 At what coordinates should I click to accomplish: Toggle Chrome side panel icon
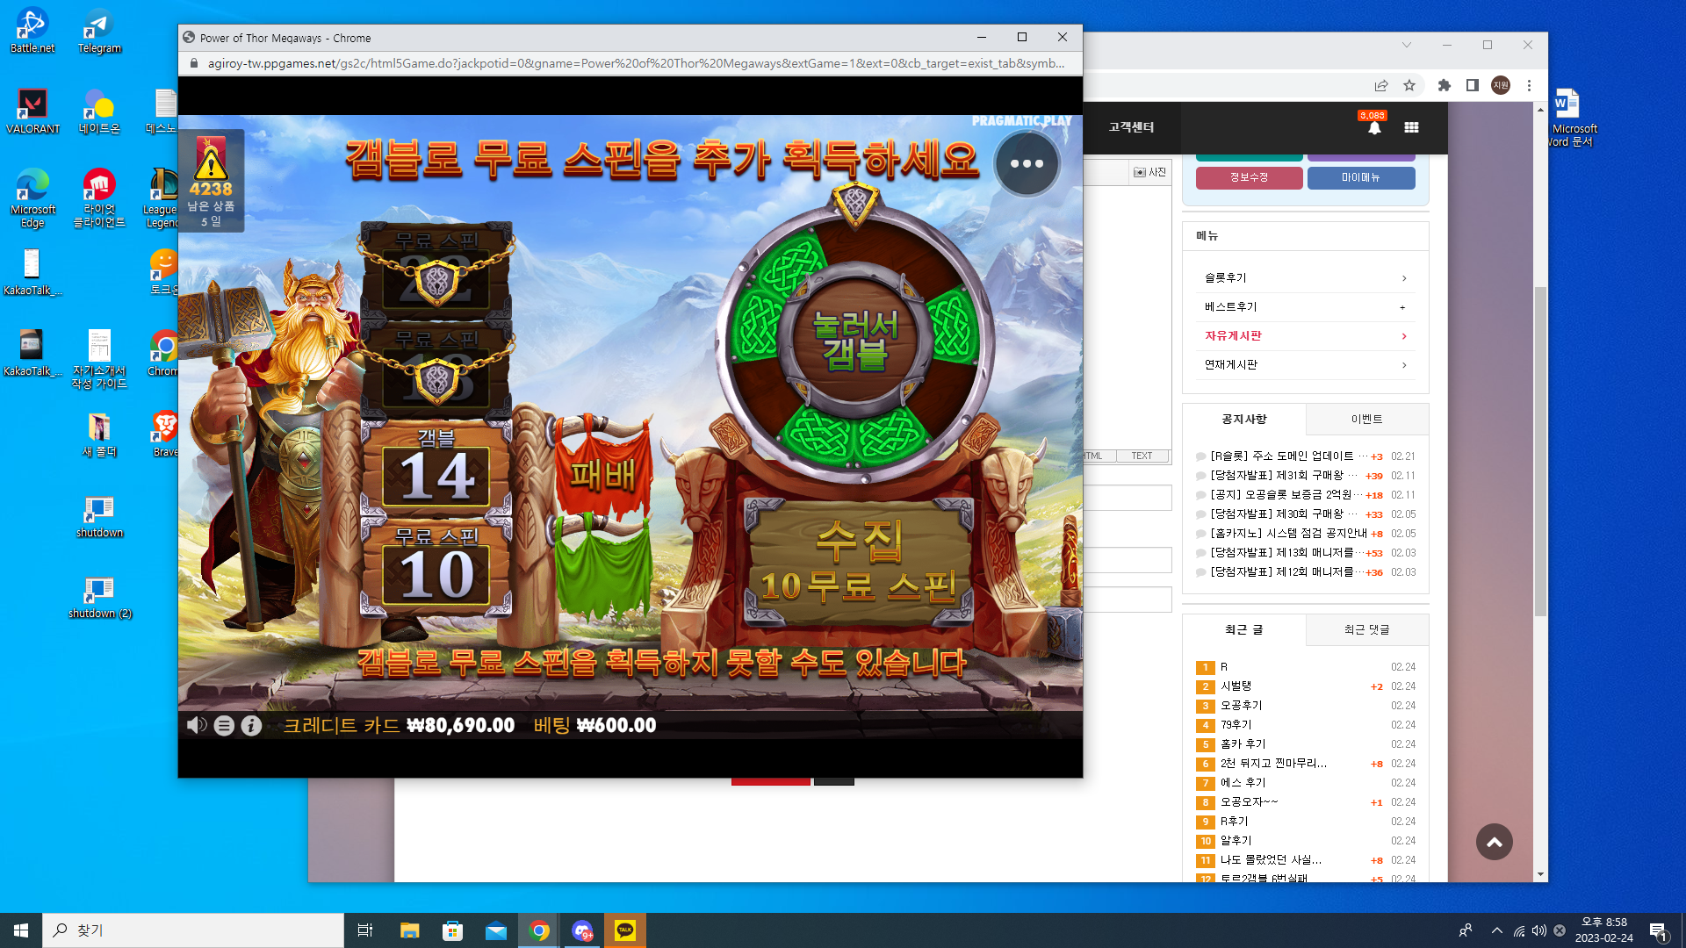(1473, 85)
